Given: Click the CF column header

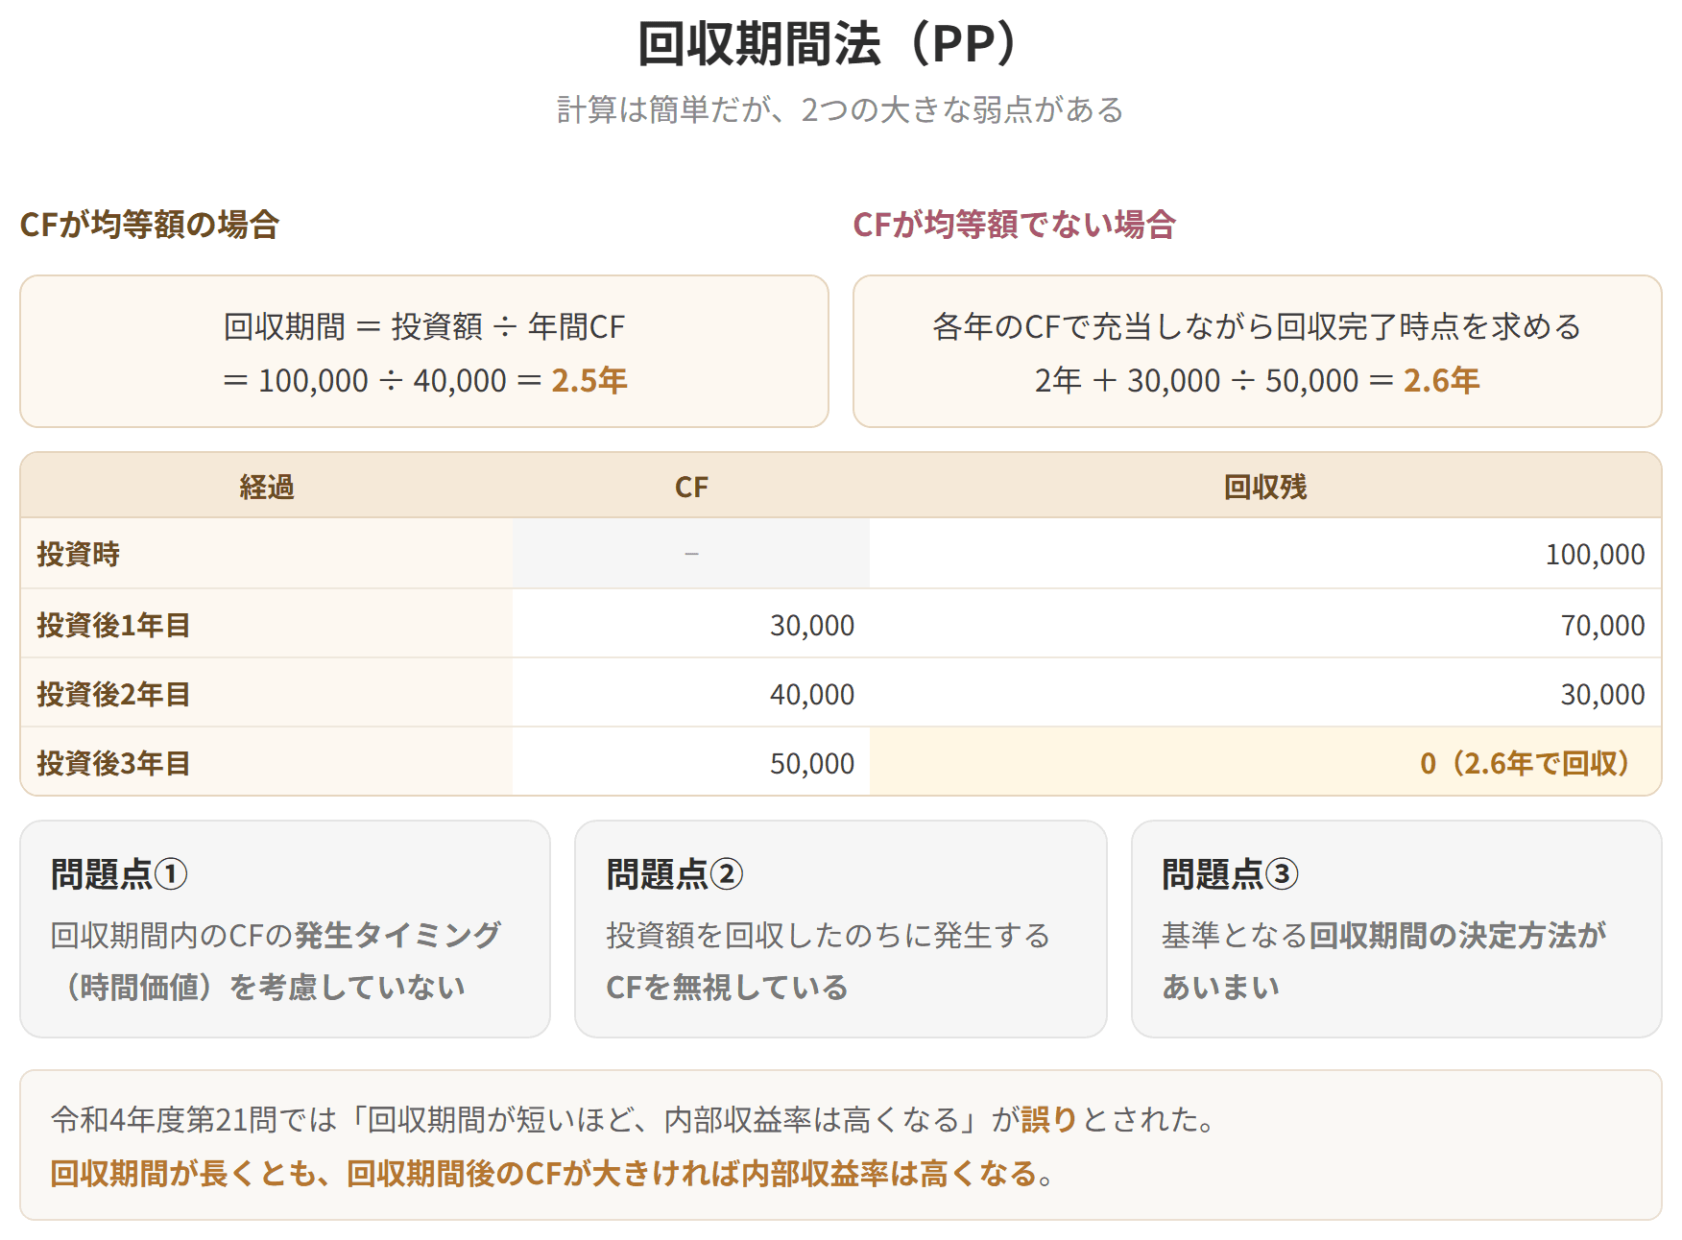Looking at the screenshot, I should (691, 488).
